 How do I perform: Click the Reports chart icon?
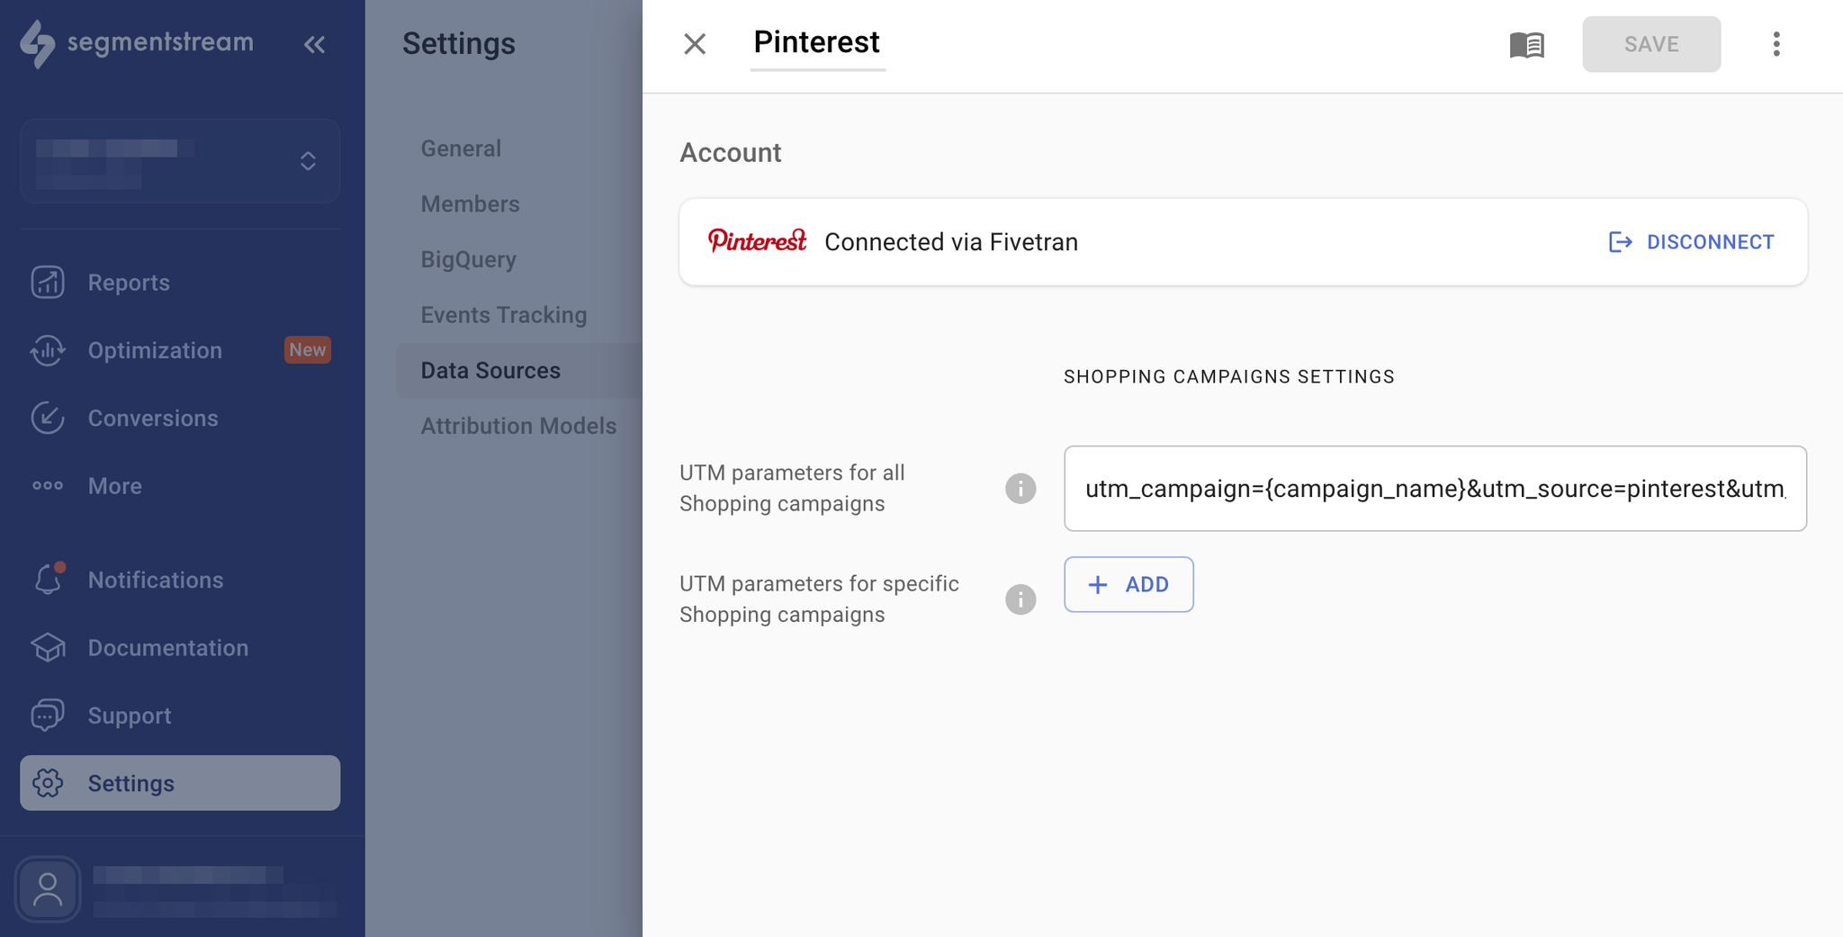click(x=48, y=283)
